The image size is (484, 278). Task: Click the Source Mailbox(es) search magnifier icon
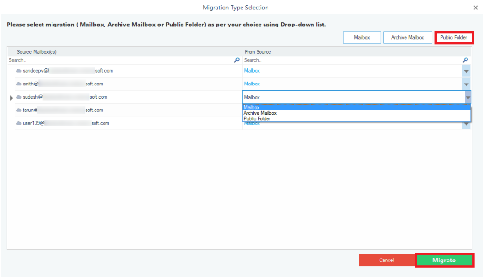(237, 60)
